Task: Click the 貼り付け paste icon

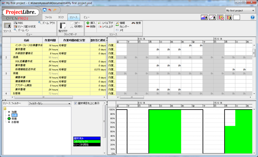Action: coord(63,27)
